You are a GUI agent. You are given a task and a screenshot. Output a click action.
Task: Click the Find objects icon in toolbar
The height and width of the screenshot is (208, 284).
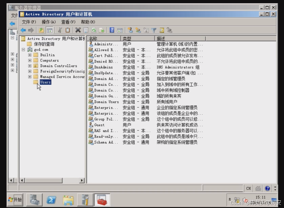pyautogui.click(x=162, y=30)
